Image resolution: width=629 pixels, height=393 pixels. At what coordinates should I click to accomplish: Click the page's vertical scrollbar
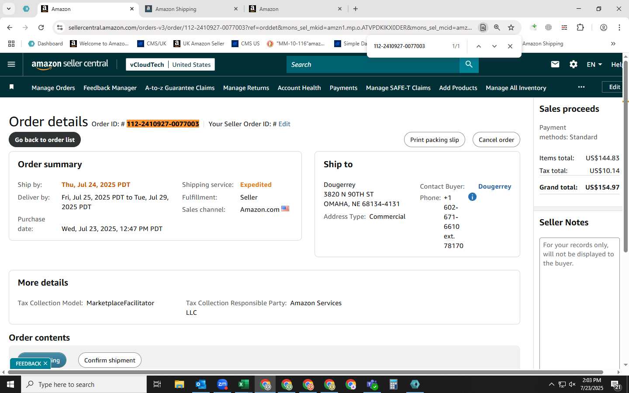click(x=626, y=156)
